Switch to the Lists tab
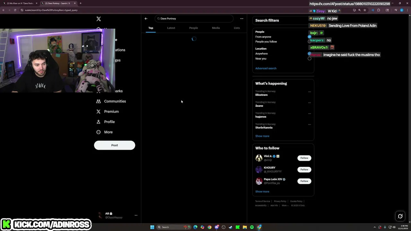Viewport: 411px width, 231px height. [x=237, y=28]
